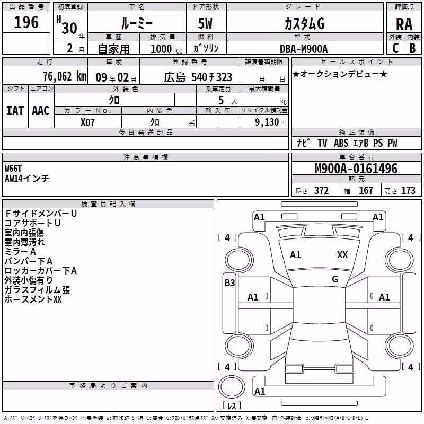Select inspector note 室内薄汚れ
Screen dimensions: 424x424
pyautogui.click(x=24, y=242)
